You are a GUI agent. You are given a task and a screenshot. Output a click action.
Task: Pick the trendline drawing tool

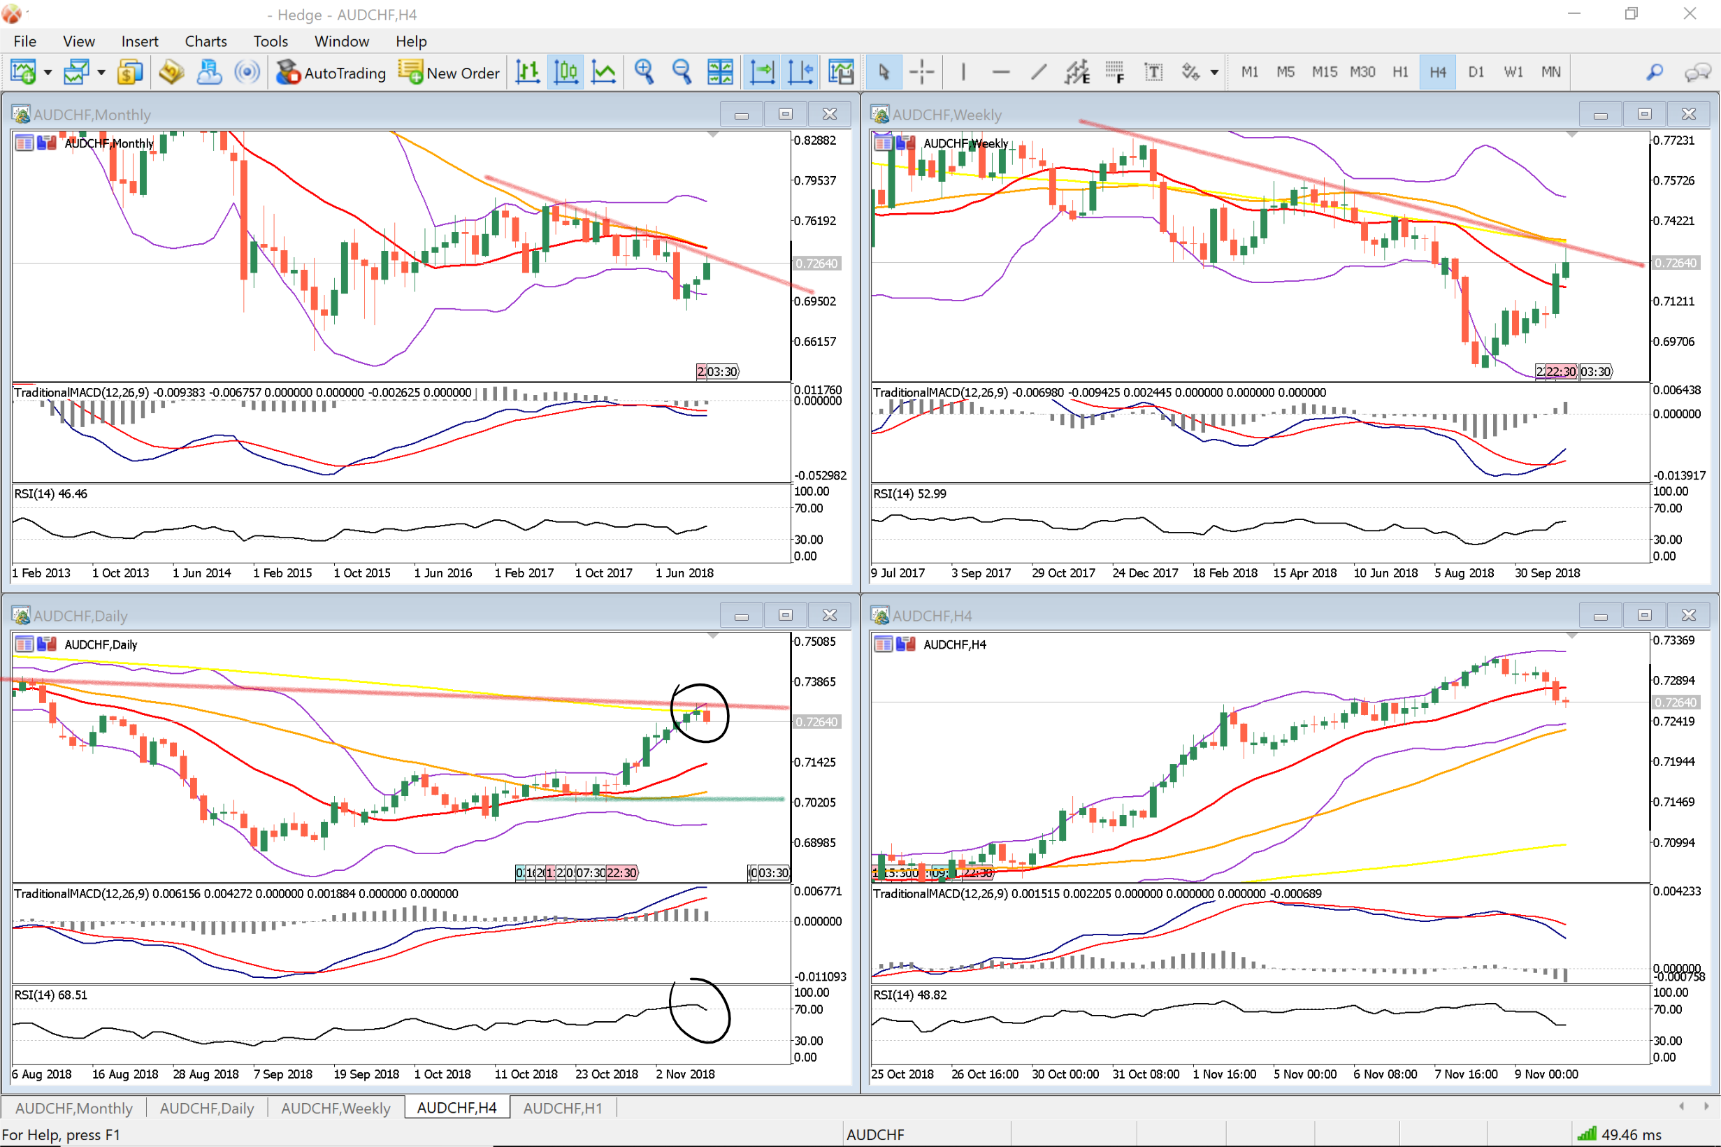1039,72
